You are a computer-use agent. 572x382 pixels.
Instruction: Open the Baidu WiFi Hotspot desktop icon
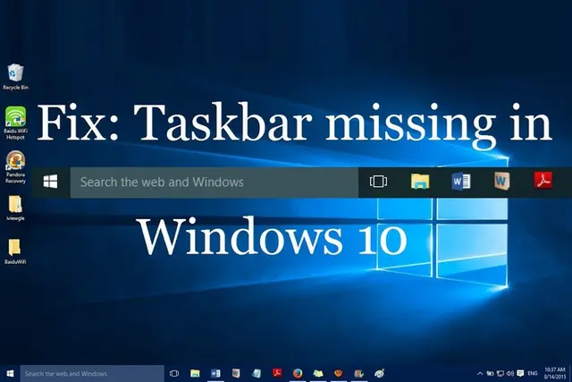click(15, 123)
